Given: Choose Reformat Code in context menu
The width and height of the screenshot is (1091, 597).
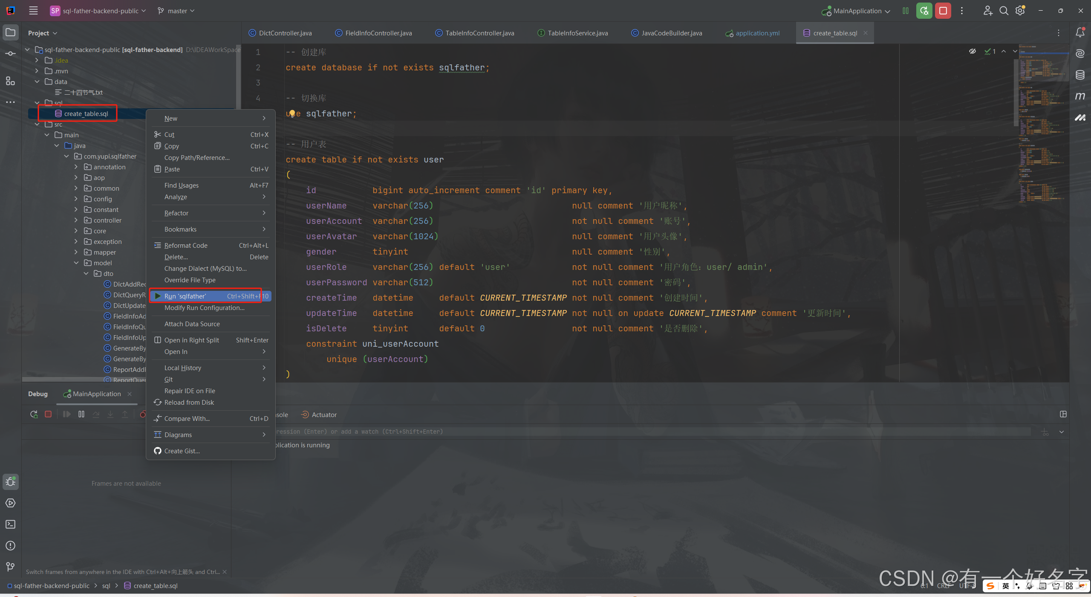Looking at the screenshot, I should coord(211,245).
